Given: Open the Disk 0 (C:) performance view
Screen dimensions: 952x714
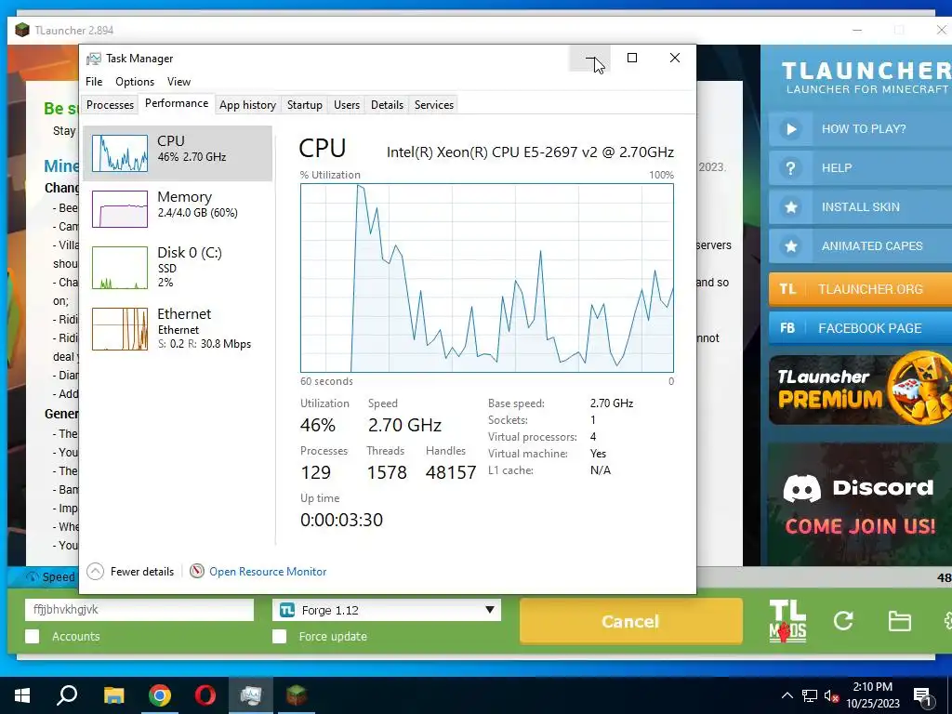Looking at the screenshot, I should (x=178, y=267).
